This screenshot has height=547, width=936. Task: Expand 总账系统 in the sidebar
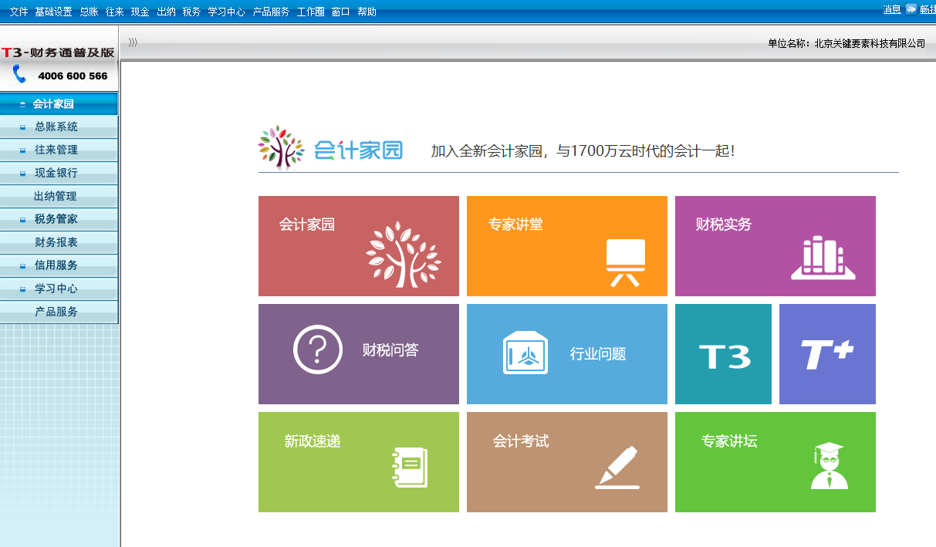coord(59,127)
